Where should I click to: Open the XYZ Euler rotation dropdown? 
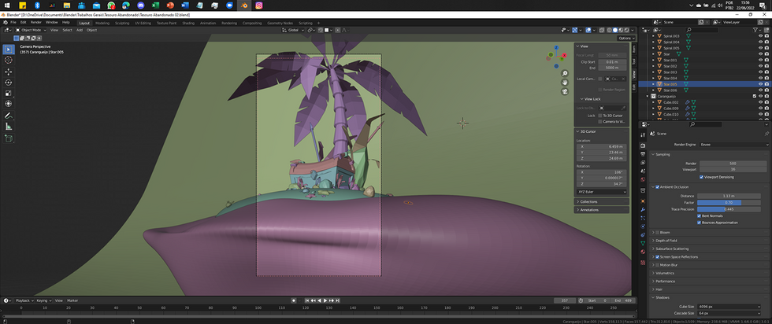click(602, 192)
